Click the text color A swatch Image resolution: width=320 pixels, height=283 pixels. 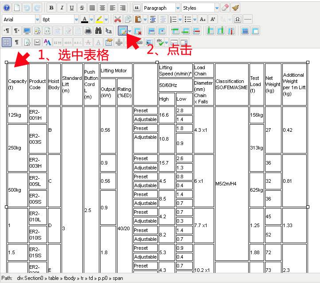click(x=84, y=20)
